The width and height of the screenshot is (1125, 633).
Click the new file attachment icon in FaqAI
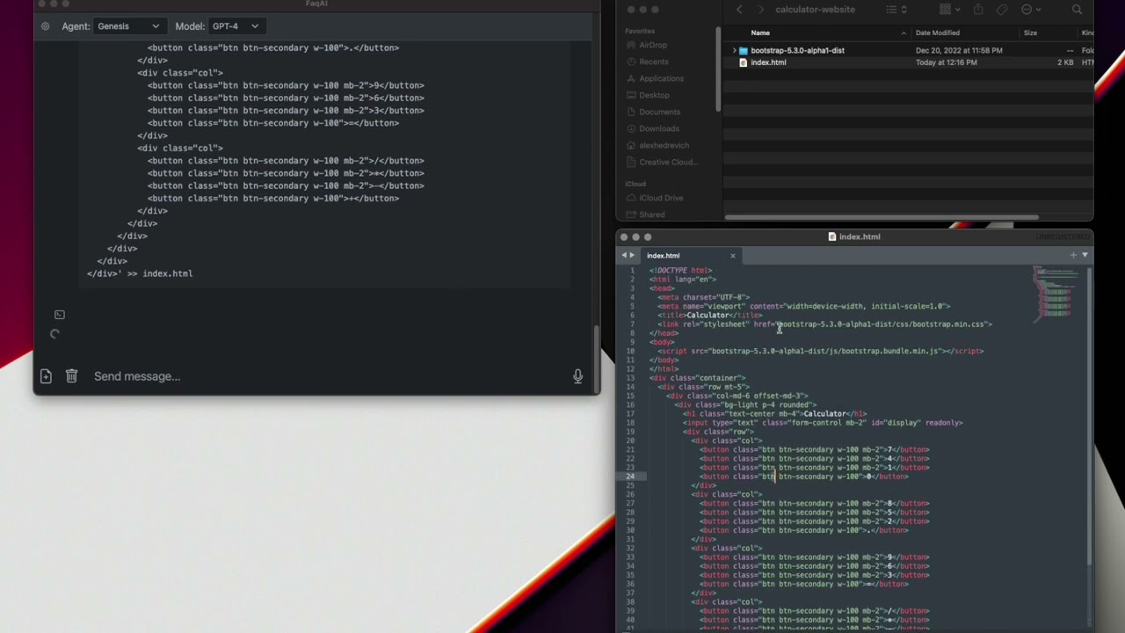[x=46, y=376]
